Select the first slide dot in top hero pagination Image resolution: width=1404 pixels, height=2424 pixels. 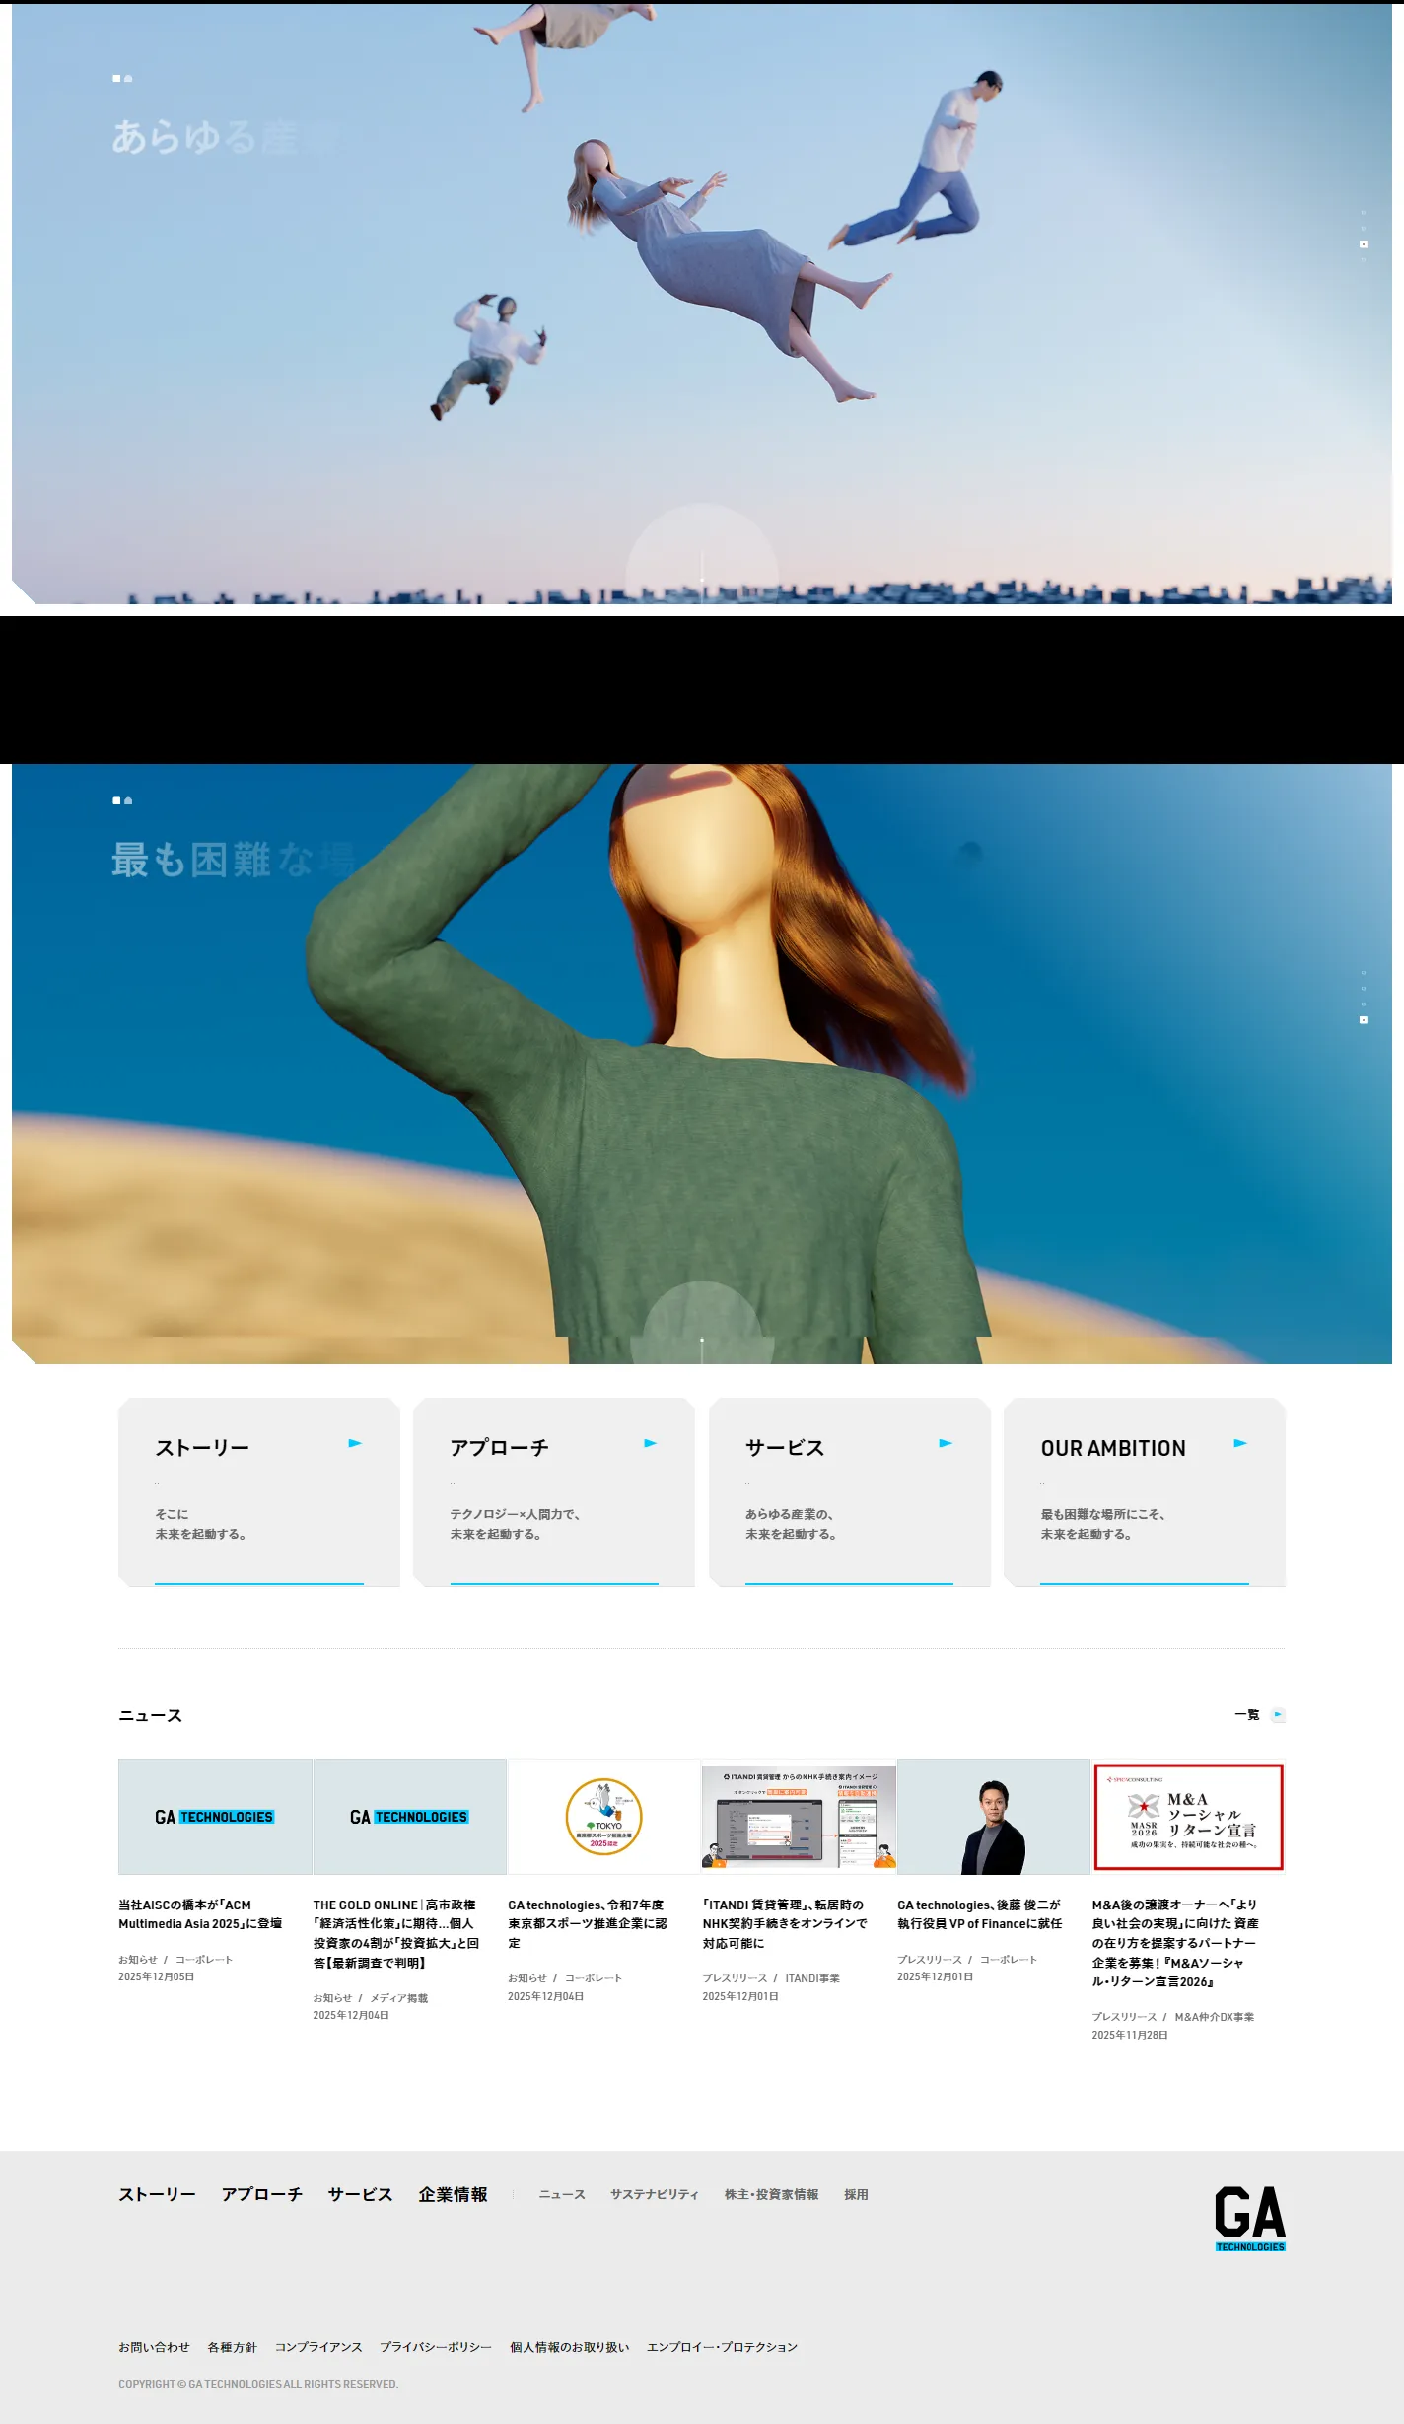(1364, 212)
